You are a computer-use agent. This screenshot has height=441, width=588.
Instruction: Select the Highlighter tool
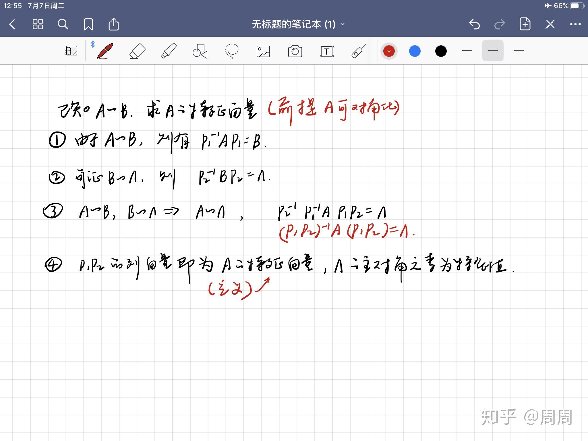click(169, 51)
